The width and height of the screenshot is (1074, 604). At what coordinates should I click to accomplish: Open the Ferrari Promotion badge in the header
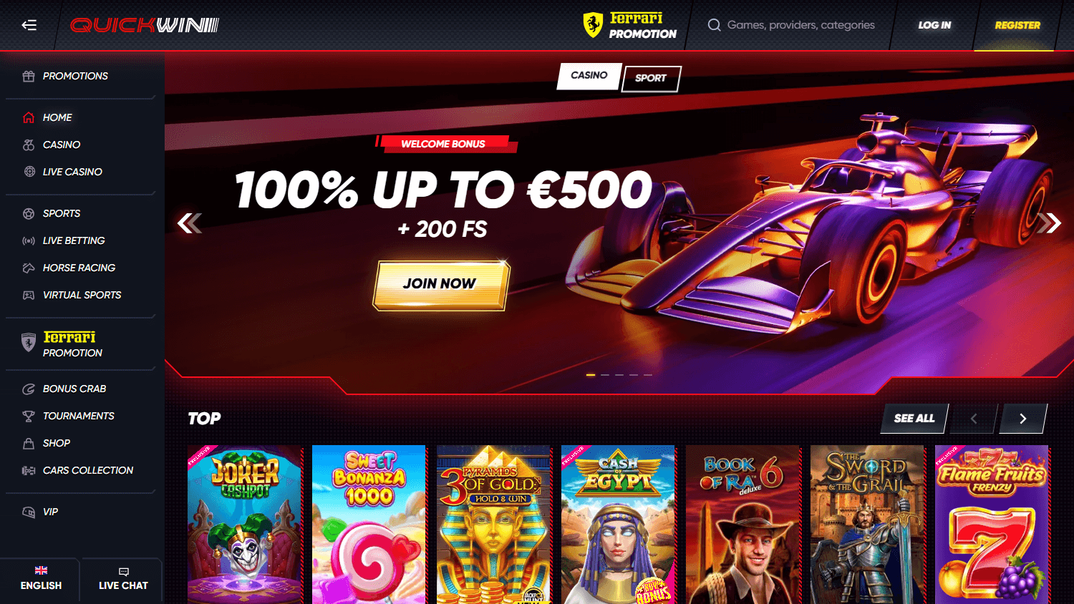(x=629, y=25)
